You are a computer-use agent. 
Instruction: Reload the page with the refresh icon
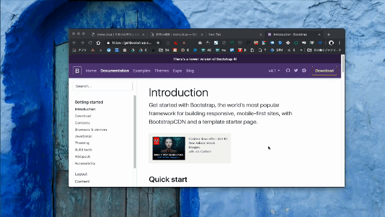(90, 43)
